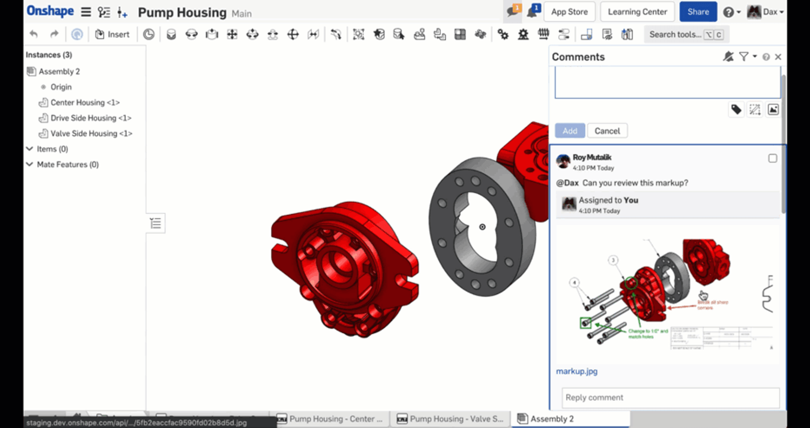Toggle the instance list panel icon
810x428 pixels.
pos(155,223)
